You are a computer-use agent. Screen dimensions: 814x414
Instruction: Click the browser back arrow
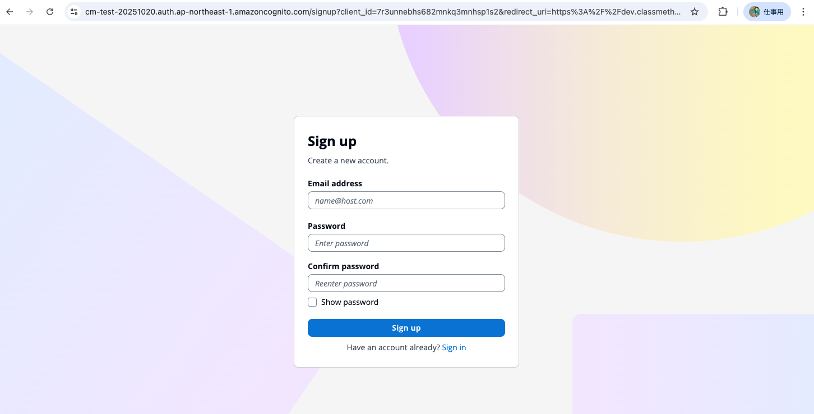(x=10, y=12)
